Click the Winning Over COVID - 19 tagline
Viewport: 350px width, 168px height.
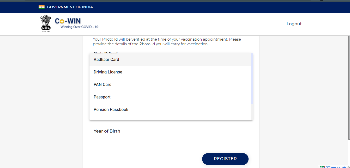[79, 27]
